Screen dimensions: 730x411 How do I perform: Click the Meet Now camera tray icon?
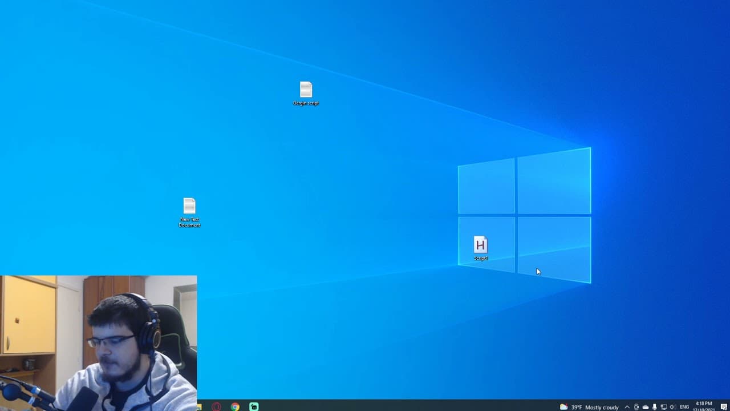pos(636,407)
